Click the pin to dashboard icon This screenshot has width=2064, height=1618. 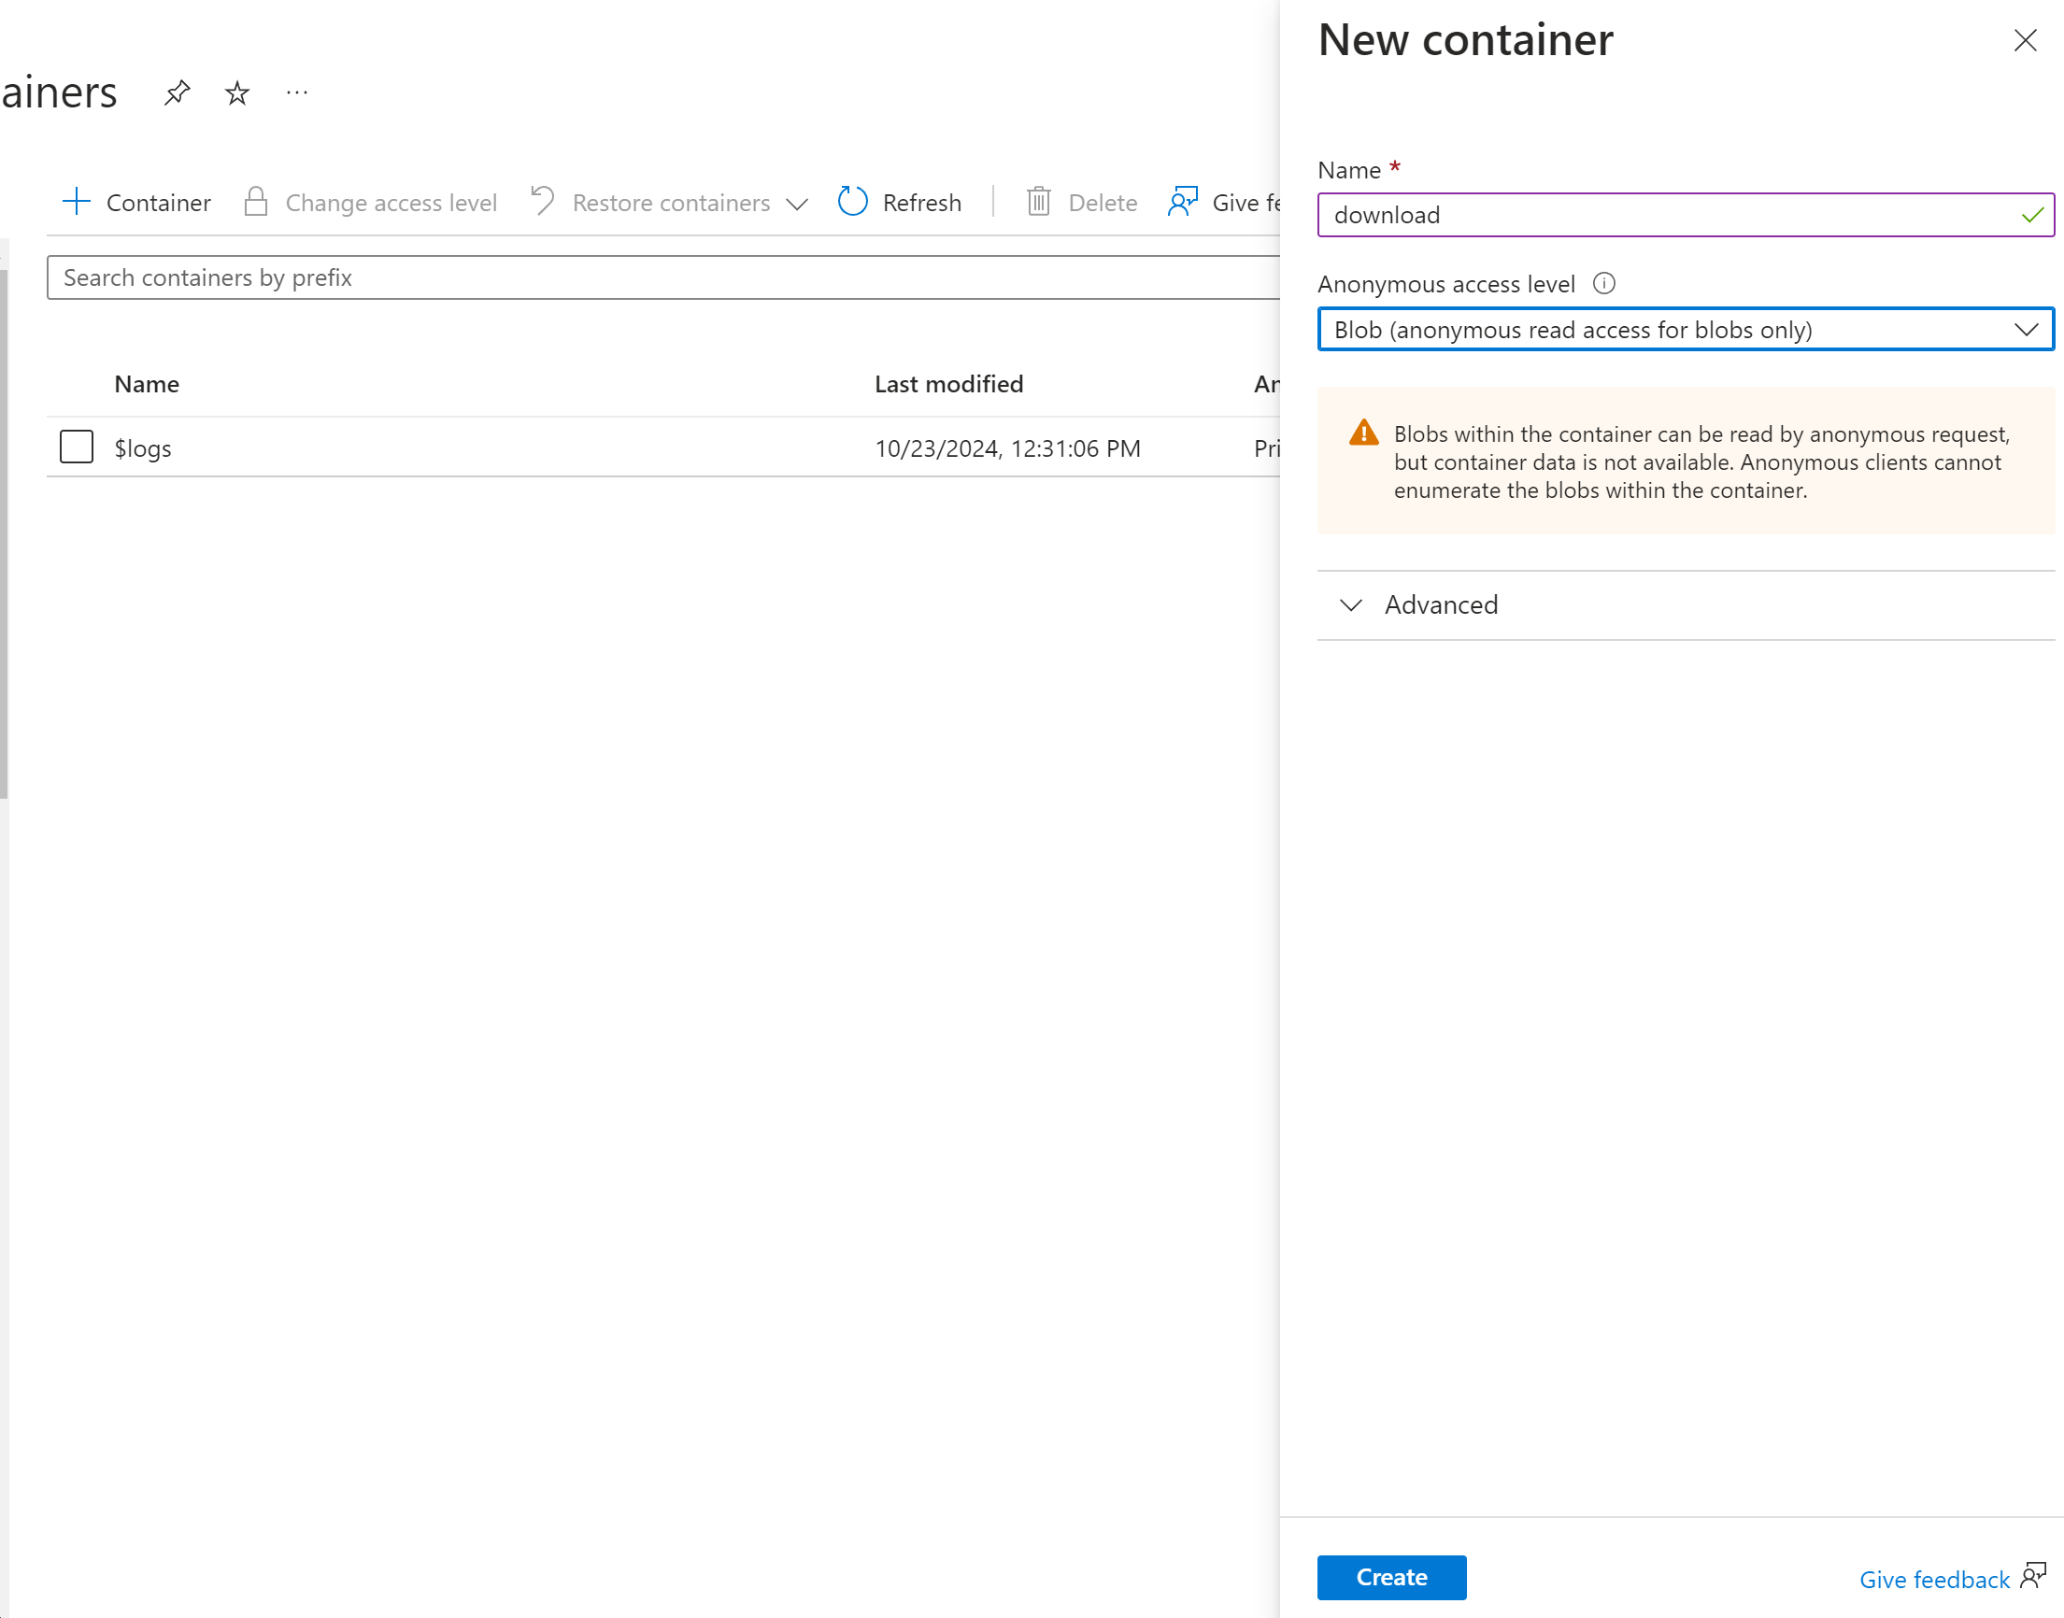(178, 92)
